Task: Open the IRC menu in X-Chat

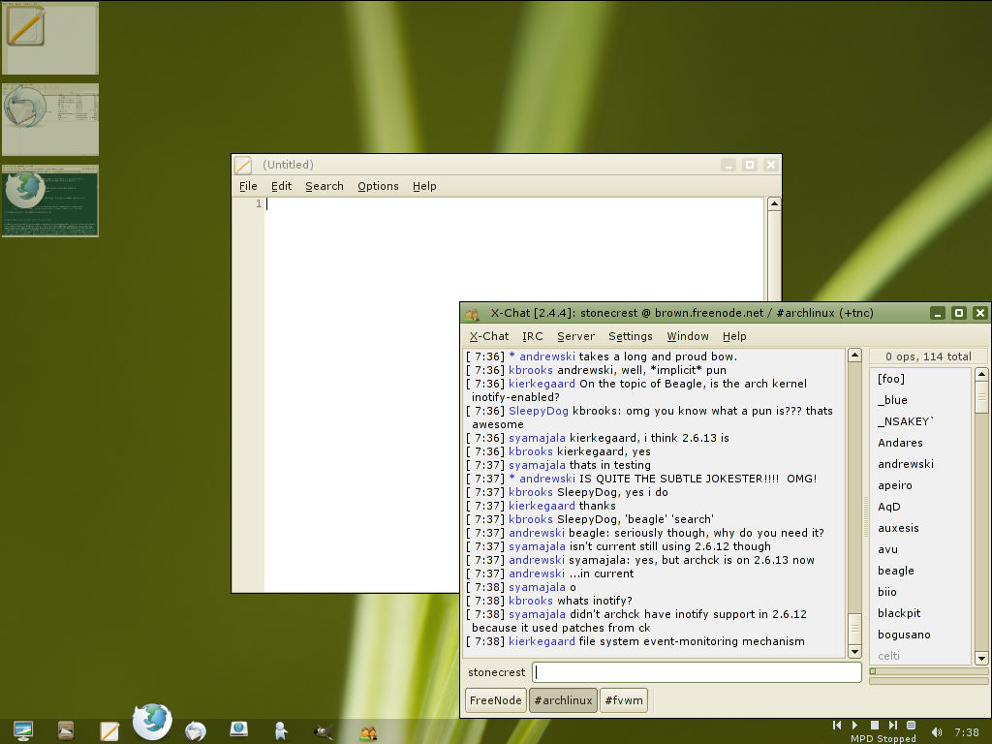Action: (x=533, y=336)
